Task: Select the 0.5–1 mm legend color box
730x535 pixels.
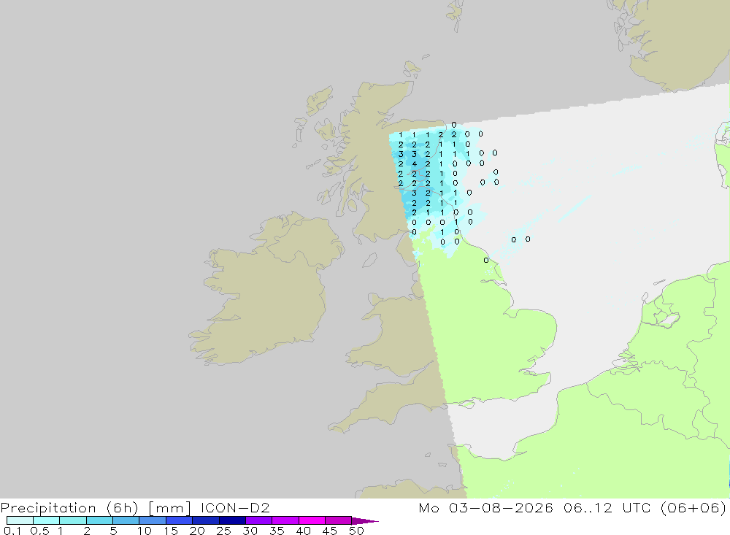Action: 47,520
